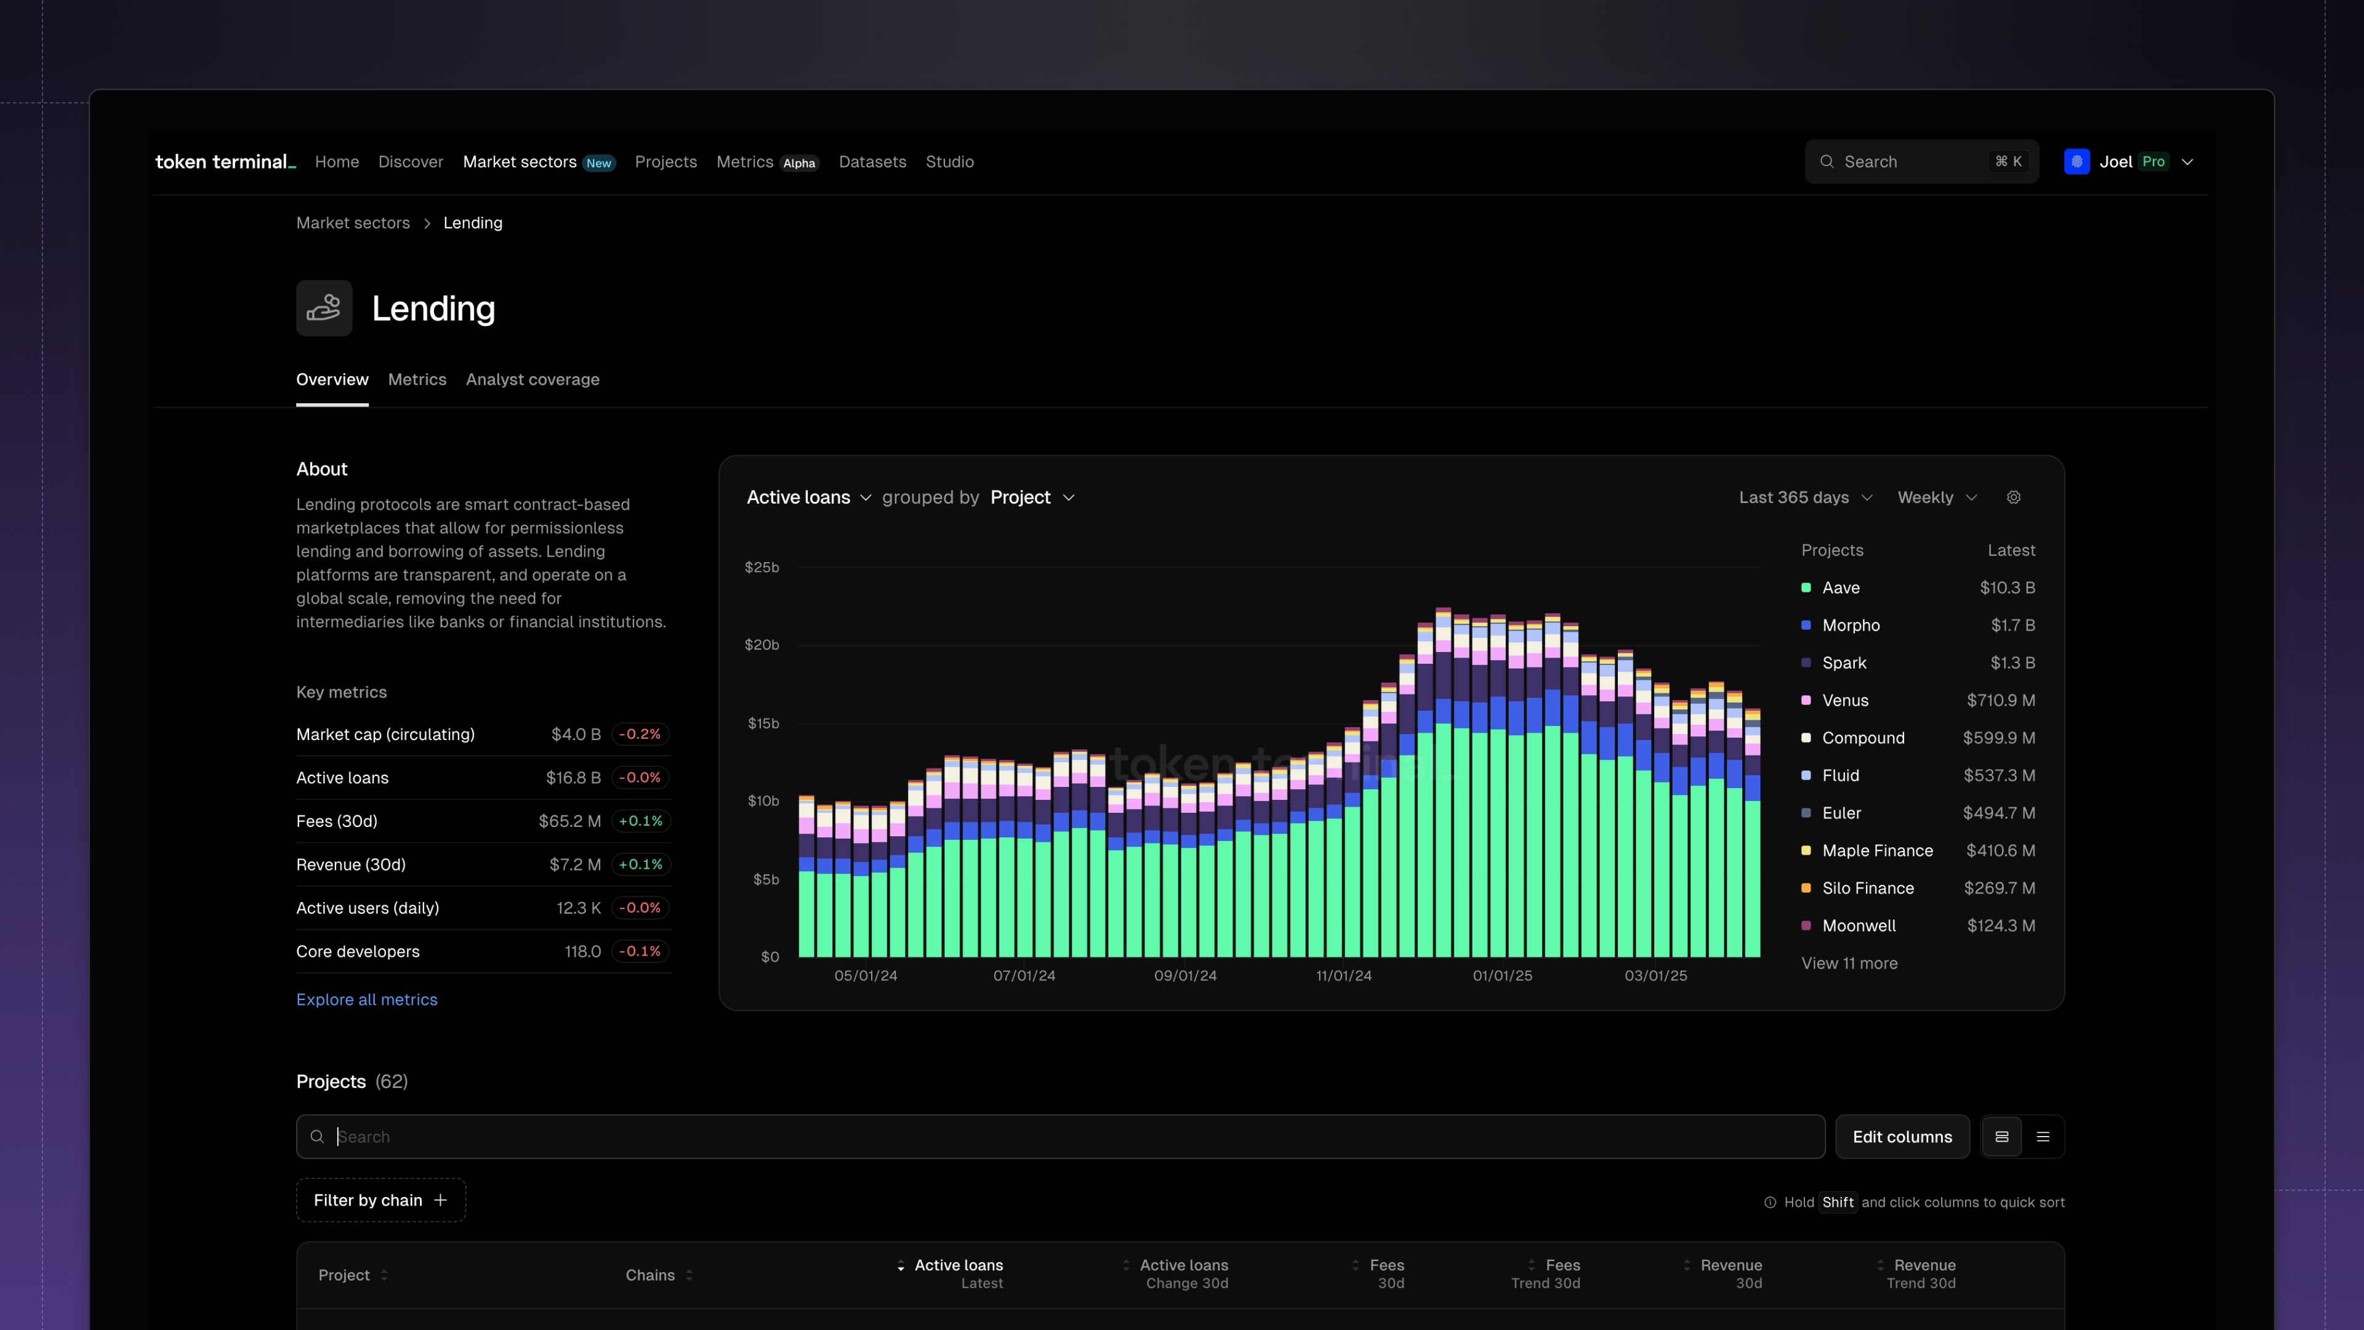Click Core developers metric row

(484, 951)
